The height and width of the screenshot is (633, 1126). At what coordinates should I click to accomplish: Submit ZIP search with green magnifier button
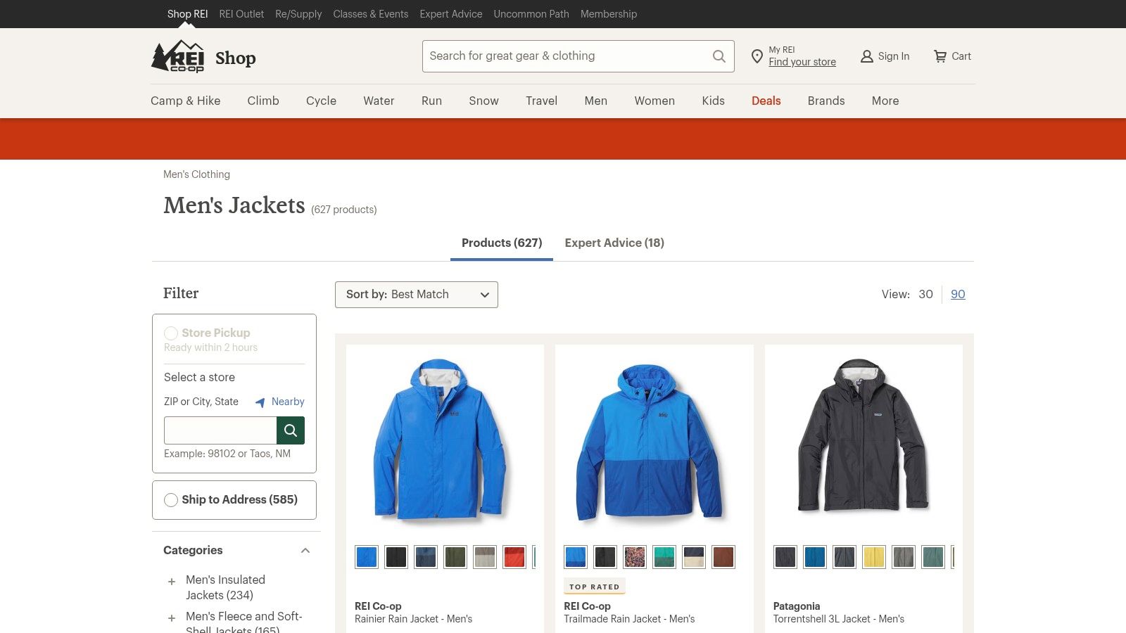[x=291, y=430]
